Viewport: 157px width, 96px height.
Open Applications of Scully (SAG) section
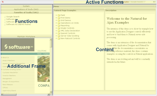pos(26,9)
